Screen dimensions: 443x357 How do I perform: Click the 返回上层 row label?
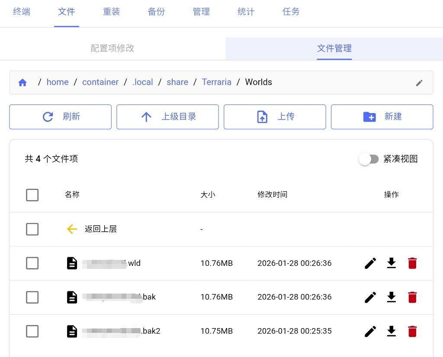(x=101, y=229)
